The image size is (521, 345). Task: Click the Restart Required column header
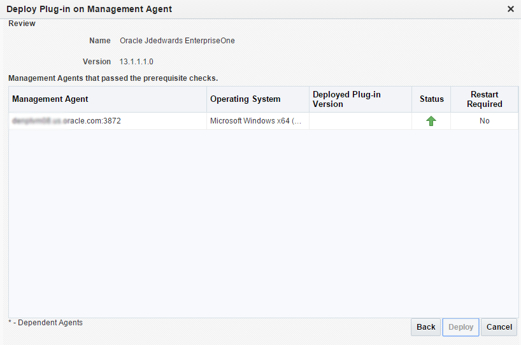[x=484, y=99]
